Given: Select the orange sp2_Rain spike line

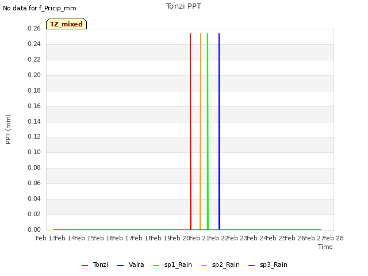Looking at the screenshot, I should (201, 132).
